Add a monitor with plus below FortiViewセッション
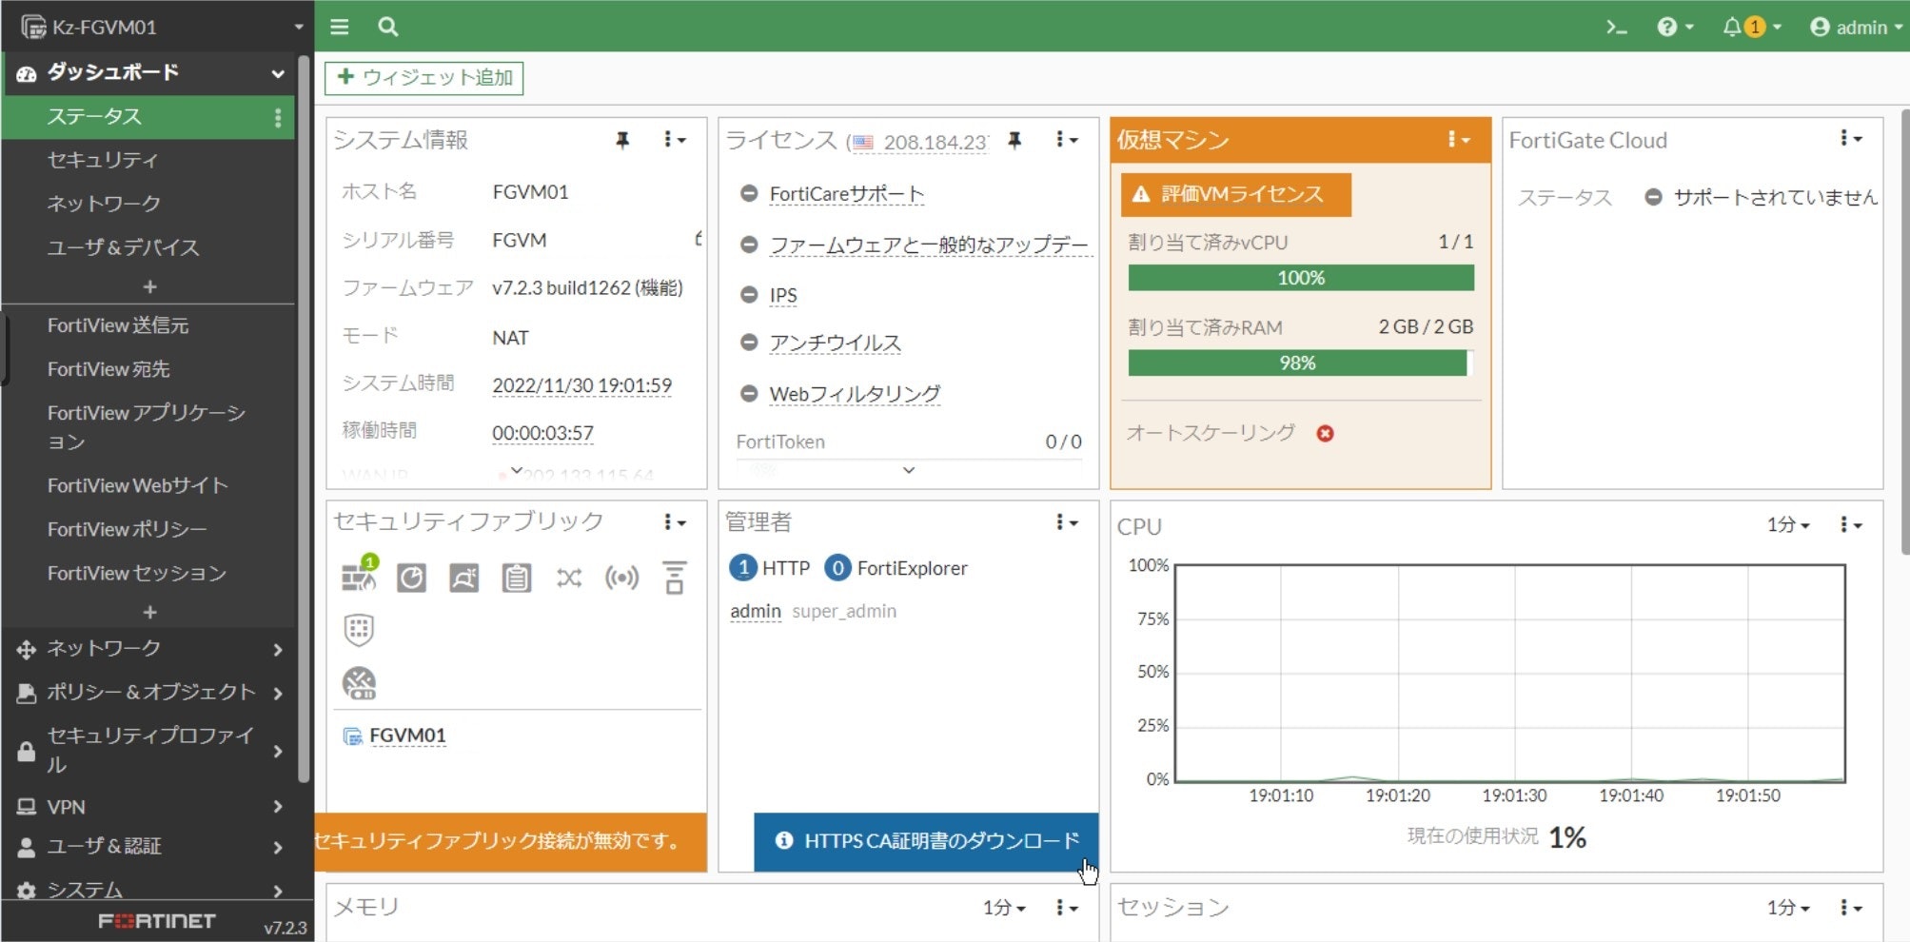This screenshot has height=942, width=1910. coord(149,612)
